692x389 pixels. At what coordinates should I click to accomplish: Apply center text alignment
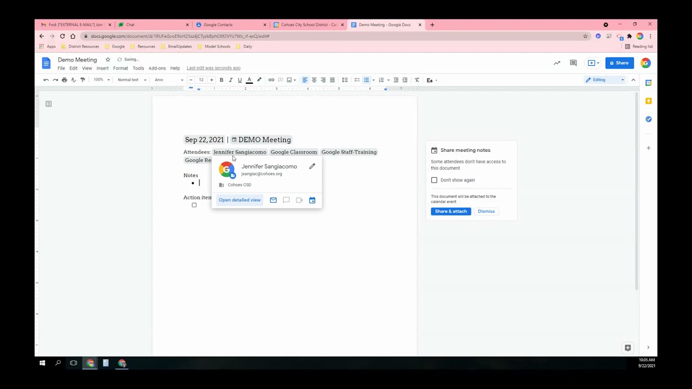tap(314, 80)
